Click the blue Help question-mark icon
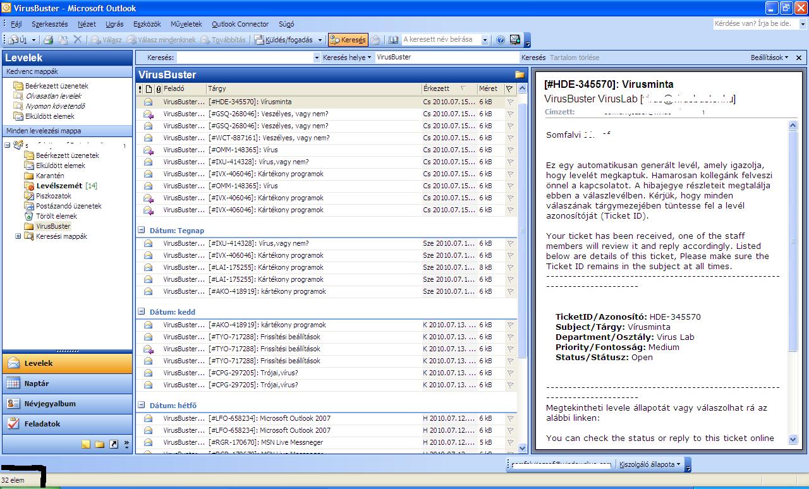Screen dimensions: 809x489 tap(501, 40)
